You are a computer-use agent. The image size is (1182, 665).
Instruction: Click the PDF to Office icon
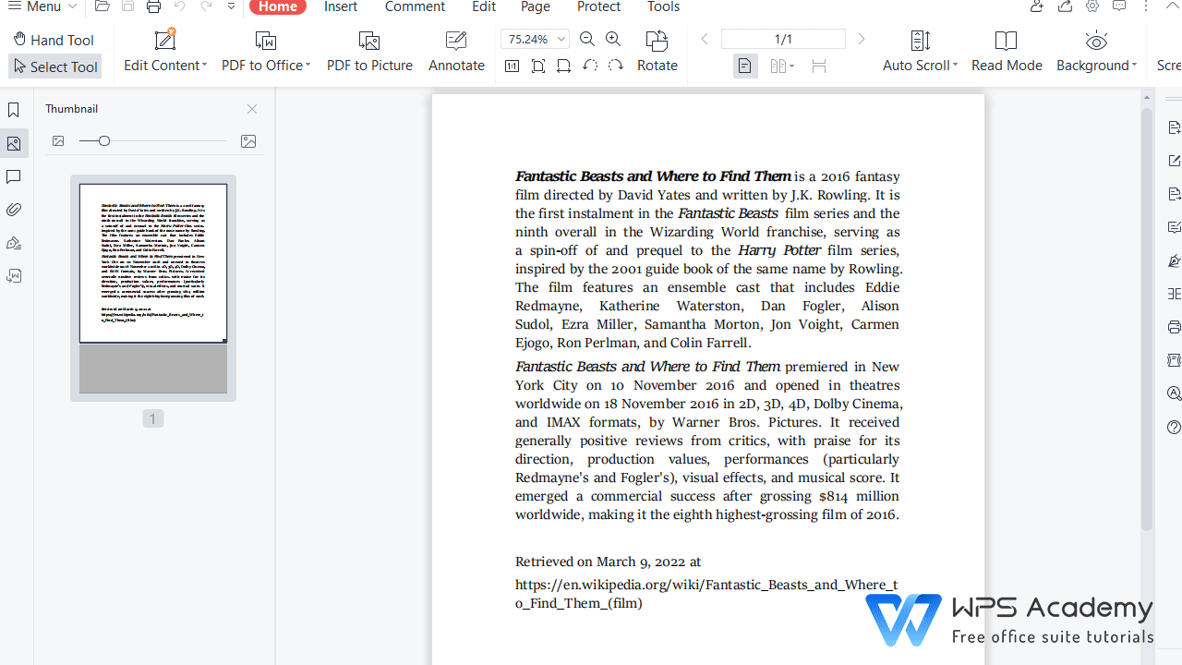(266, 40)
